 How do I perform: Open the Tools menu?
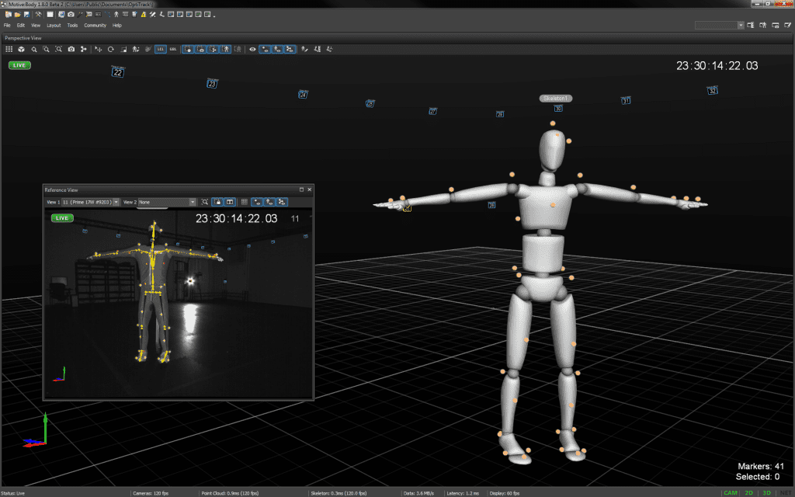click(72, 26)
